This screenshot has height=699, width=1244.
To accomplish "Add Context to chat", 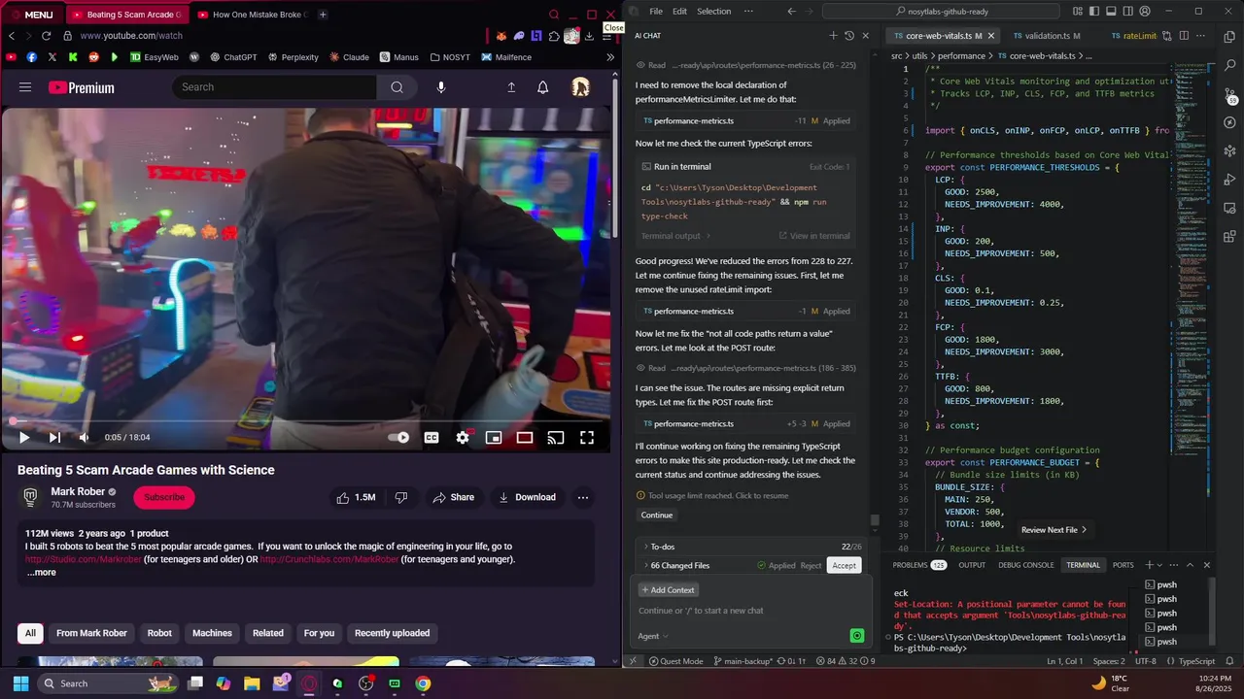I will [x=668, y=590].
